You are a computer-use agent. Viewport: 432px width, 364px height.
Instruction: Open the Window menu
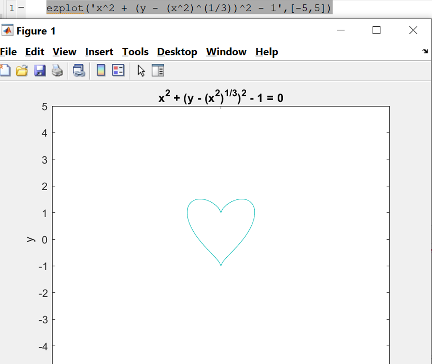(226, 52)
